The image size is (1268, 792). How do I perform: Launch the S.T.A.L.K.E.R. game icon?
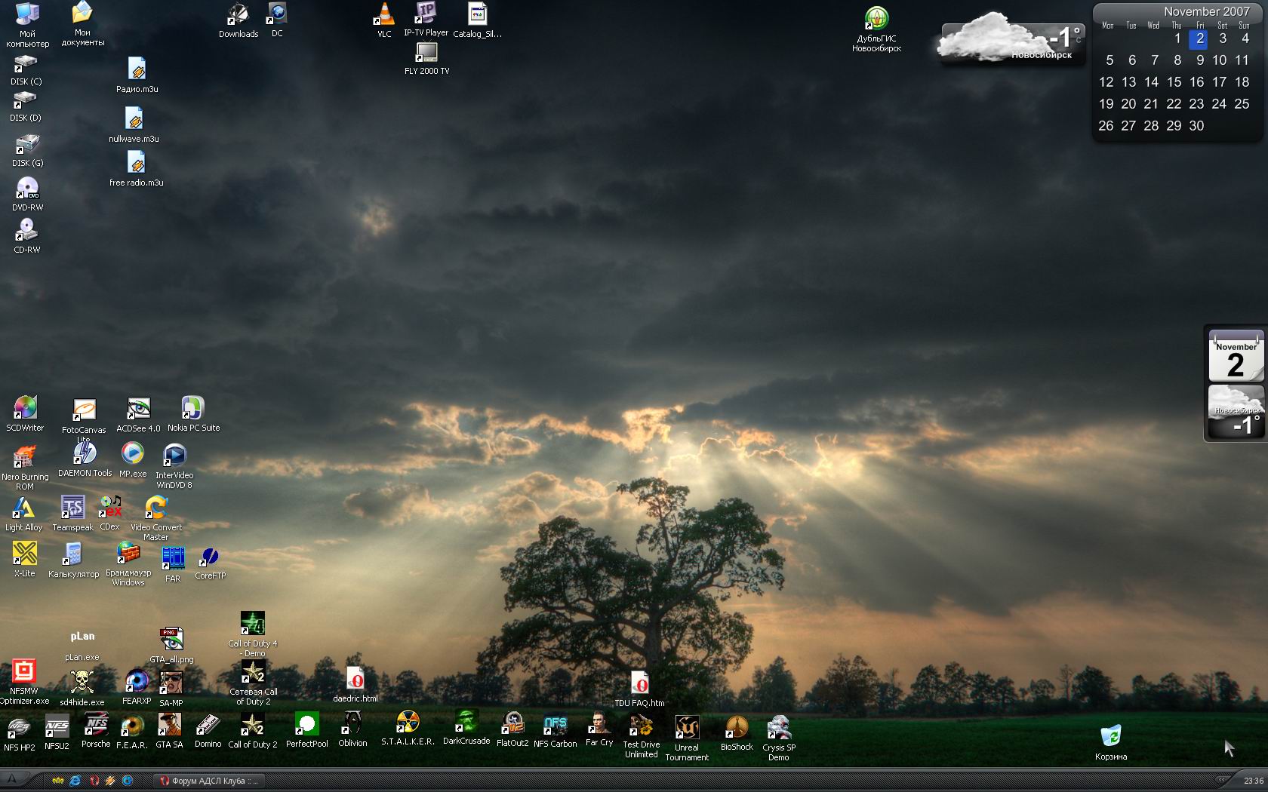coord(408,724)
